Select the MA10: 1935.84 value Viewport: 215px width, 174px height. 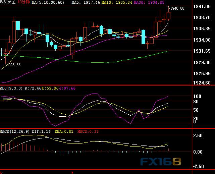pyautogui.click(x=117, y=2)
